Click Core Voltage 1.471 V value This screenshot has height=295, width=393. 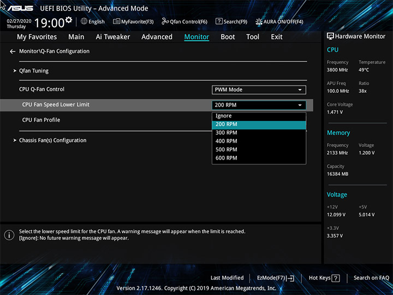pos(335,112)
